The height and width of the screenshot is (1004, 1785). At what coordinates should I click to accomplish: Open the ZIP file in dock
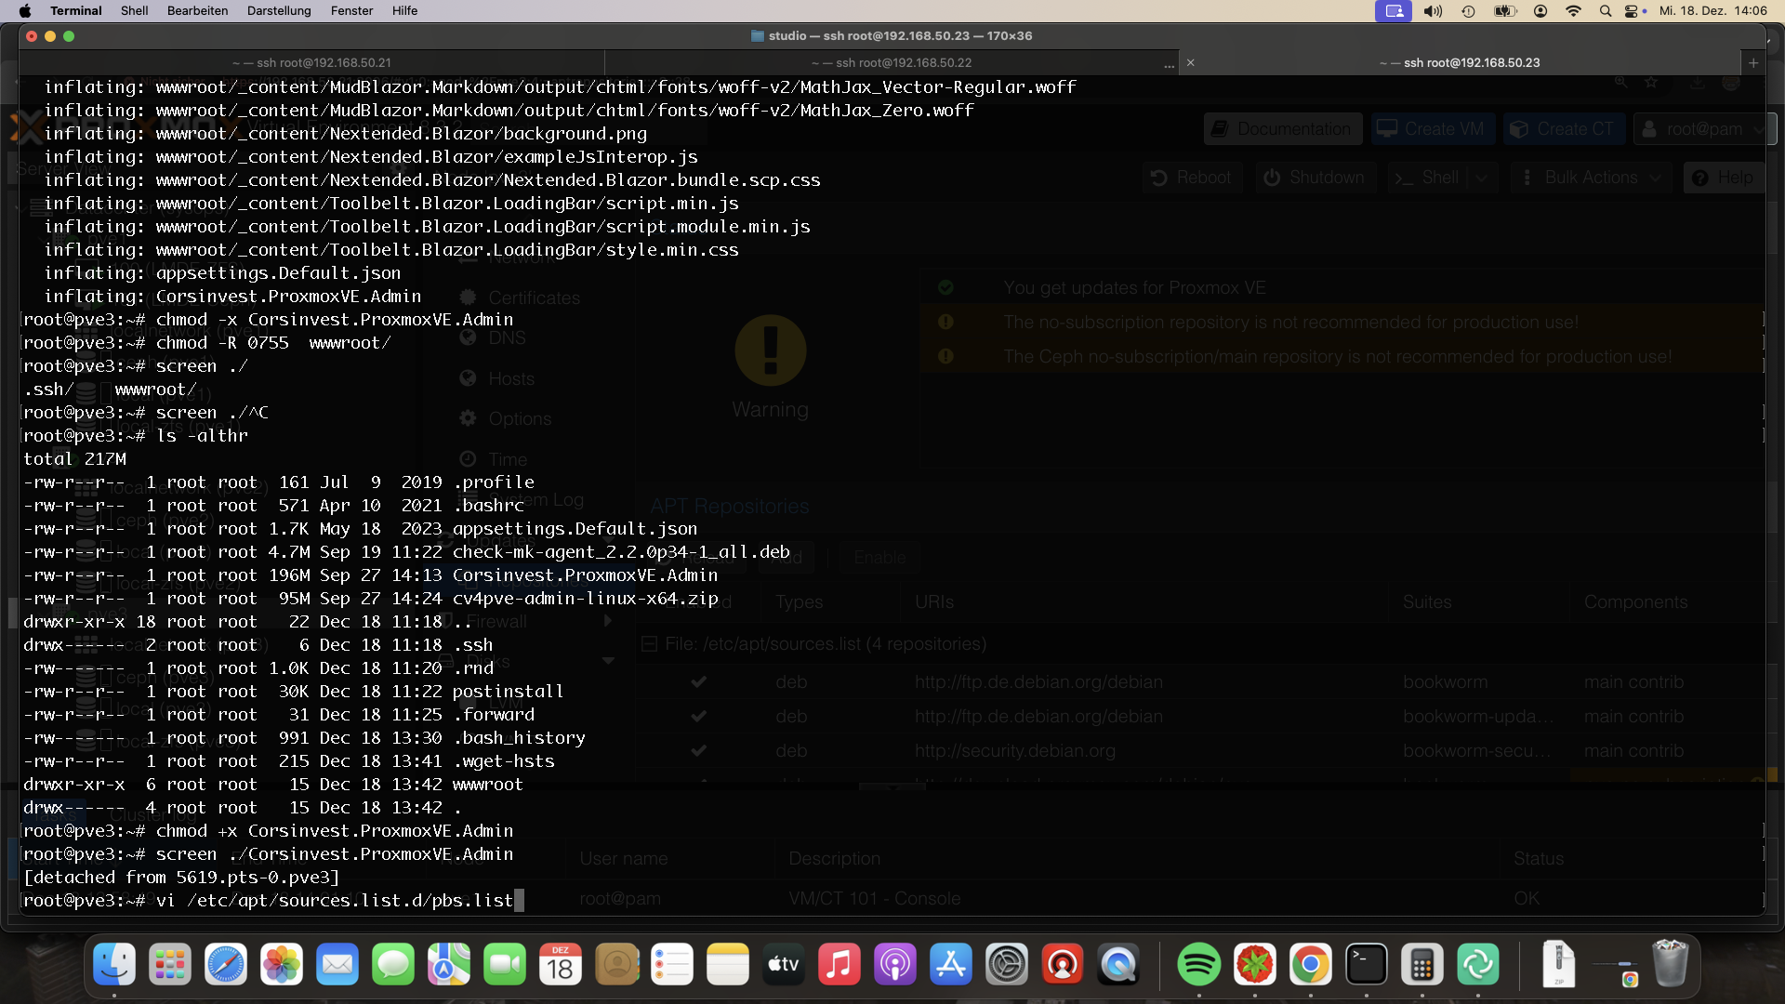pos(1559,965)
